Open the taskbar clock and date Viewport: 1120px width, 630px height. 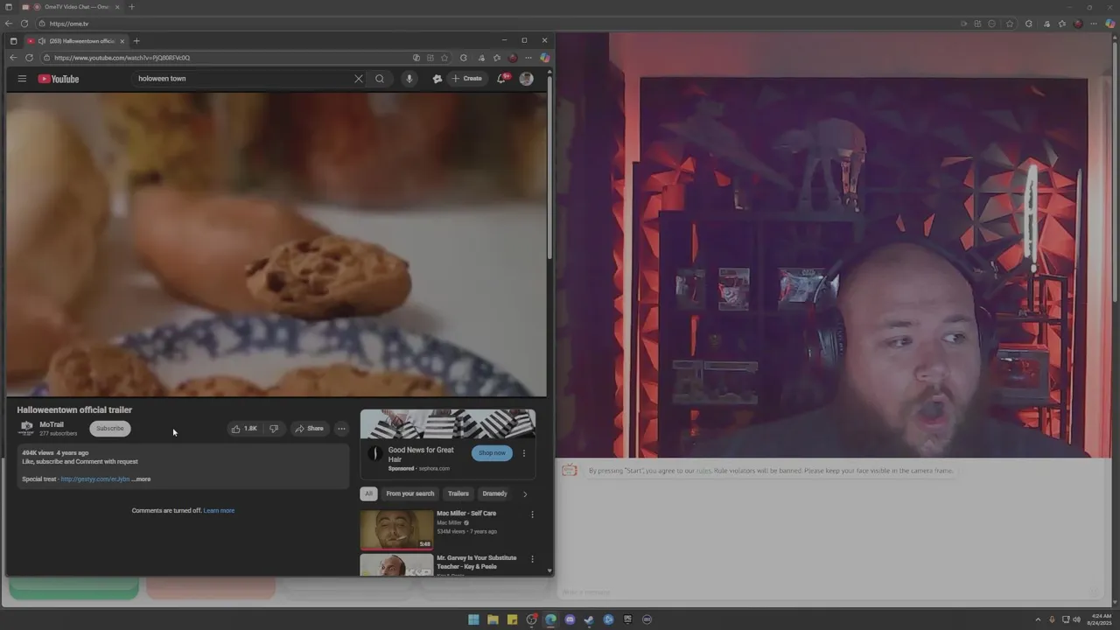(x=1101, y=619)
